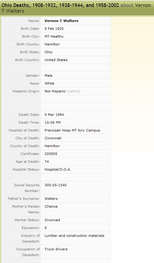Click birth country value United States
The height and width of the screenshot is (263, 154).
(x=56, y=60)
